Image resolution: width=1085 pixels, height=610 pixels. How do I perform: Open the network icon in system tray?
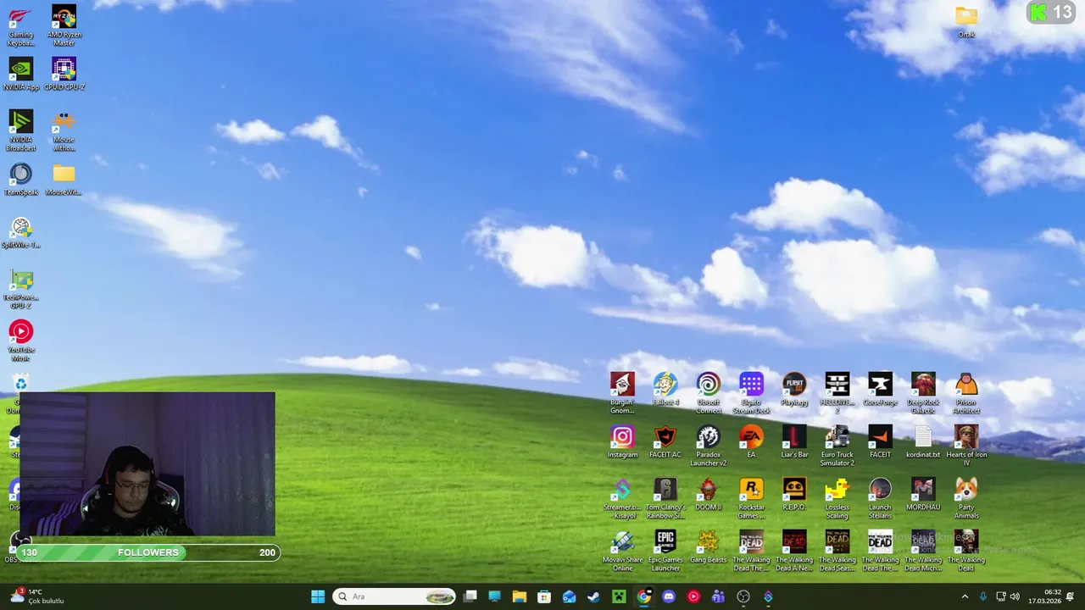click(x=1000, y=596)
